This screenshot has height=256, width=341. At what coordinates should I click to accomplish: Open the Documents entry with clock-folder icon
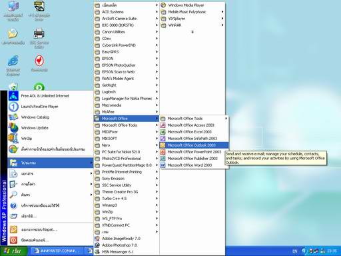click(x=51, y=173)
